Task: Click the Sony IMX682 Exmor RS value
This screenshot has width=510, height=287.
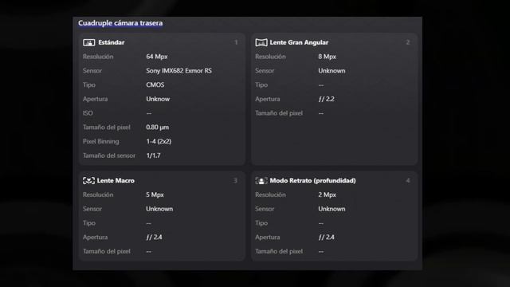Action: [x=178, y=71]
